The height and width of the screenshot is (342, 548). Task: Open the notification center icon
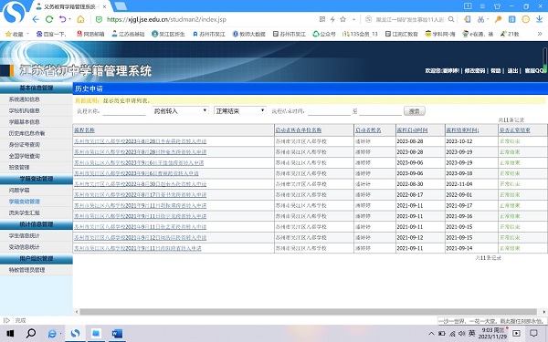click(533, 333)
